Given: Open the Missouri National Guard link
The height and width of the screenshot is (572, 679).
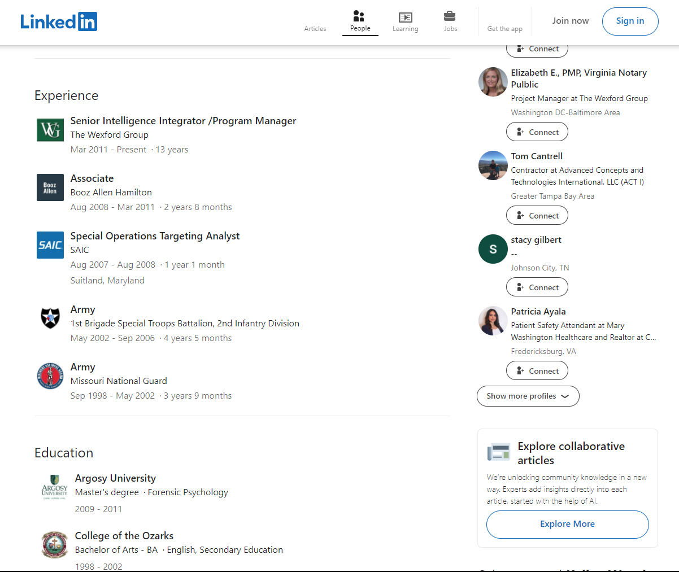Looking at the screenshot, I should click(x=119, y=381).
